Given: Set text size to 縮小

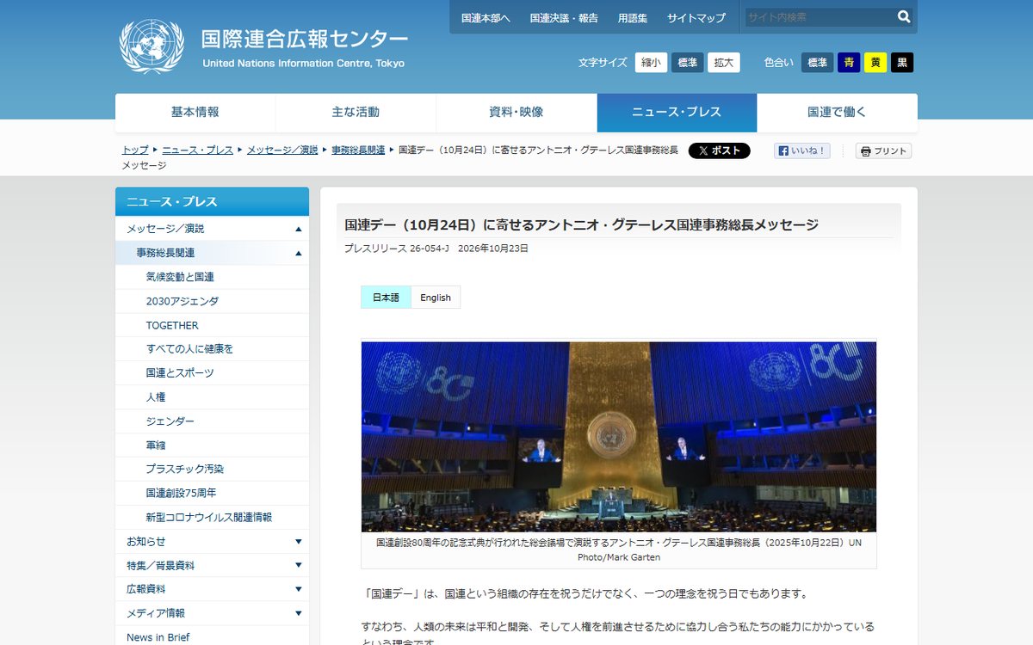Looking at the screenshot, I should tap(652, 63).
